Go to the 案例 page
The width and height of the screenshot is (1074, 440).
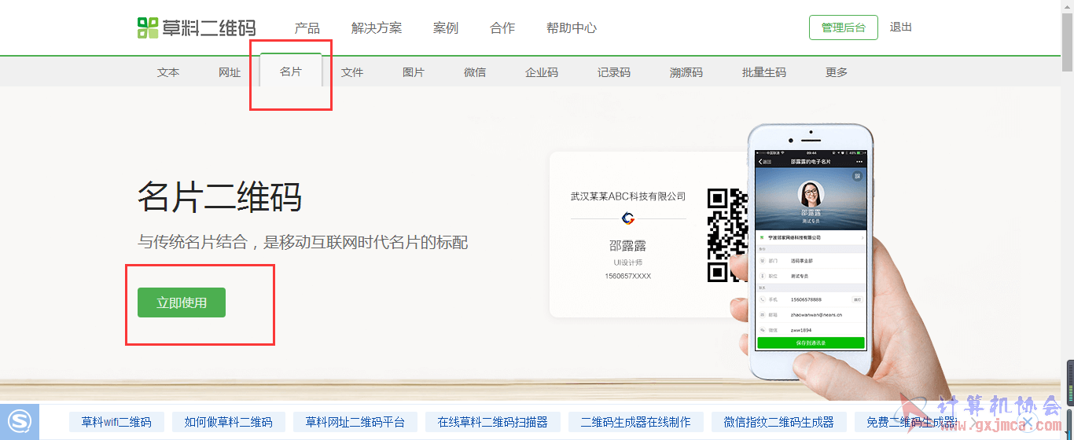pyautogui.click(x=446, y=27)
